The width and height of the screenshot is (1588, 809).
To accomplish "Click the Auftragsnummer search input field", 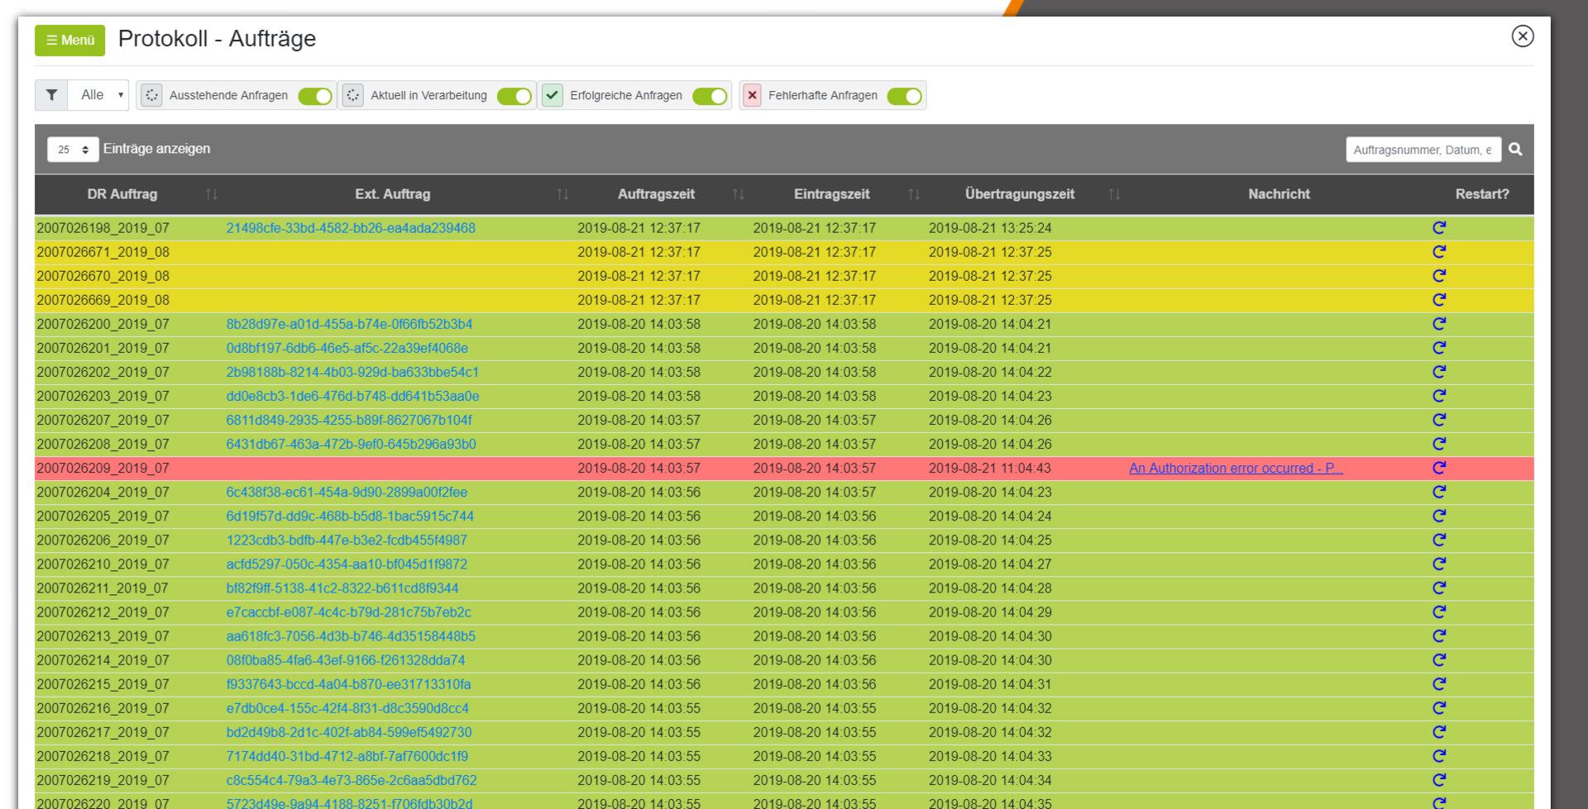I will click(1423, 150).
